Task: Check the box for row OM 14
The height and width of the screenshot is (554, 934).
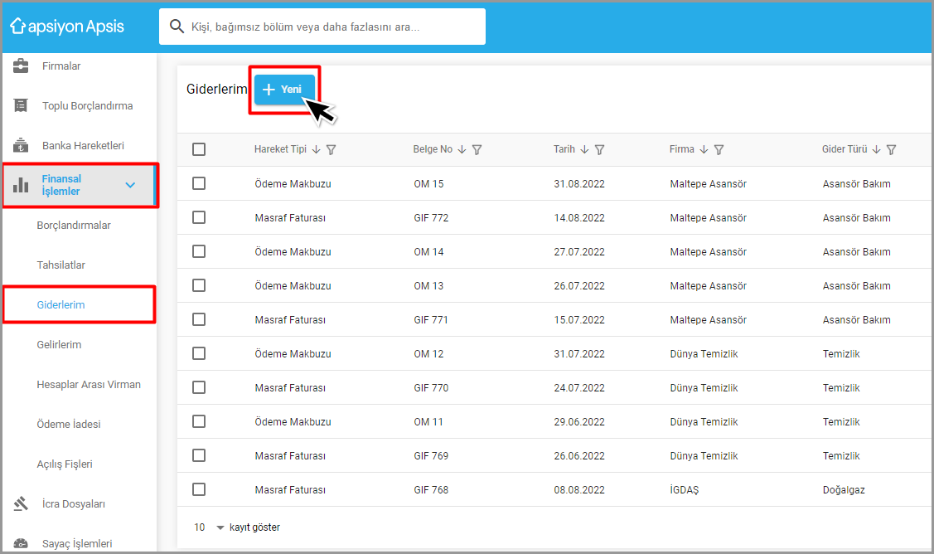Action: coord(199,251)
